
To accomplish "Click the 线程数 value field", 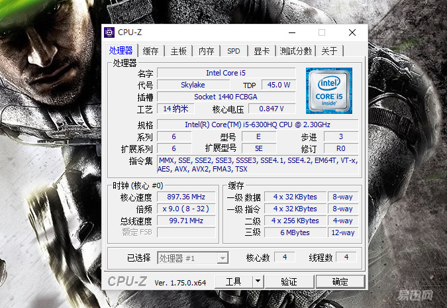I will pos(346,257).
